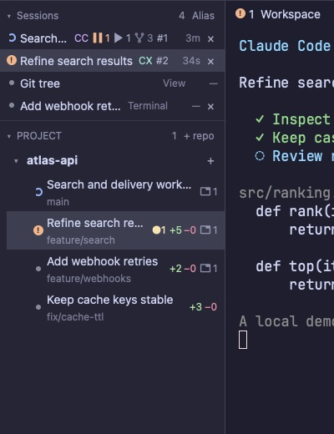Click the main branch label

(58, 202)
